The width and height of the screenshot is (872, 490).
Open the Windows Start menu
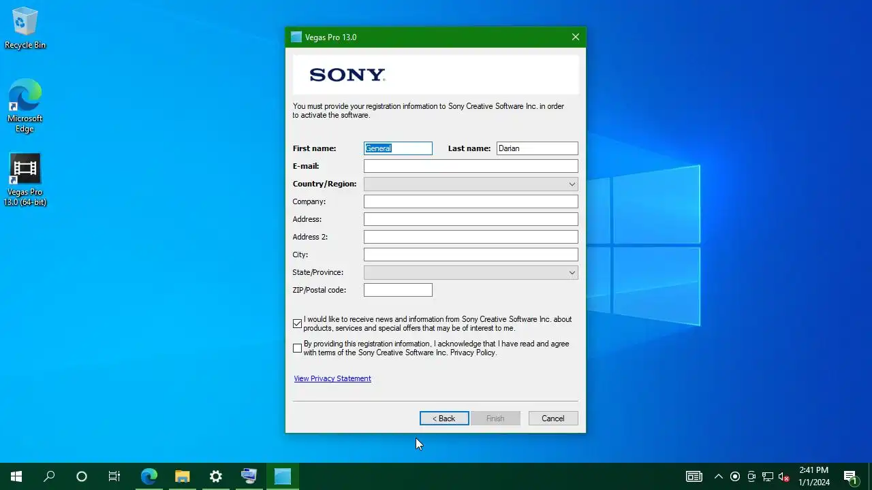(x=16, y=476)
